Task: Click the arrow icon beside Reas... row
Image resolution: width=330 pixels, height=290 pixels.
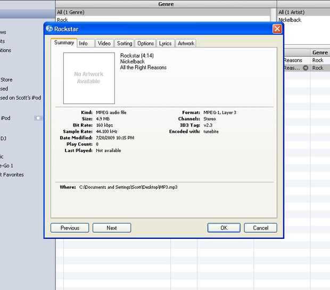Action: [306, 68]
